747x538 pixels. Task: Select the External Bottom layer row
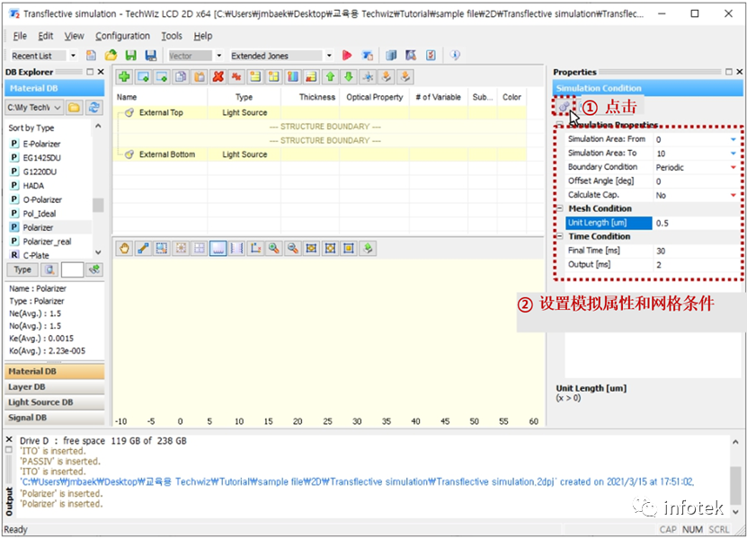tap(321, 154)
